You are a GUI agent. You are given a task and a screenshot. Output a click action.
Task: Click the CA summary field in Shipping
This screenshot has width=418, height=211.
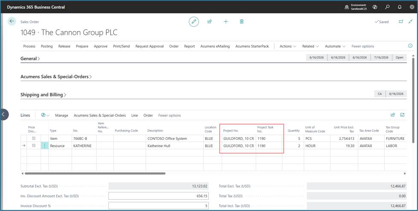[380, 94]
